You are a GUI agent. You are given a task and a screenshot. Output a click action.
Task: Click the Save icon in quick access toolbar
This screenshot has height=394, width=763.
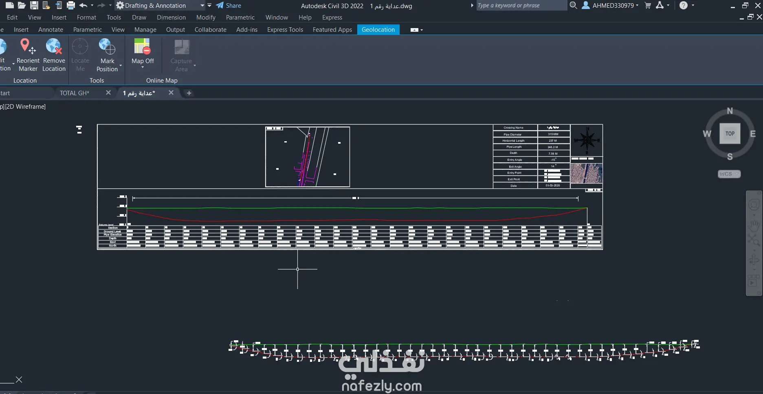click(34, 5)
